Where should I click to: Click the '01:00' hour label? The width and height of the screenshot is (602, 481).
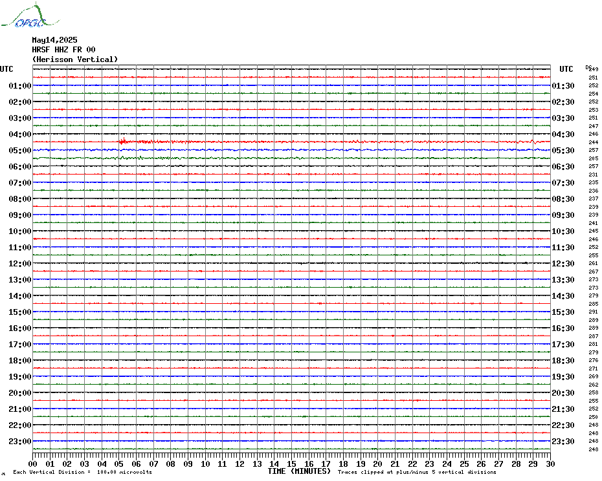pos(20,85)
